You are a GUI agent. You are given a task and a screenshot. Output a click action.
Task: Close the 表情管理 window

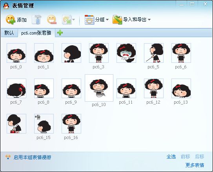click(205, 4)
